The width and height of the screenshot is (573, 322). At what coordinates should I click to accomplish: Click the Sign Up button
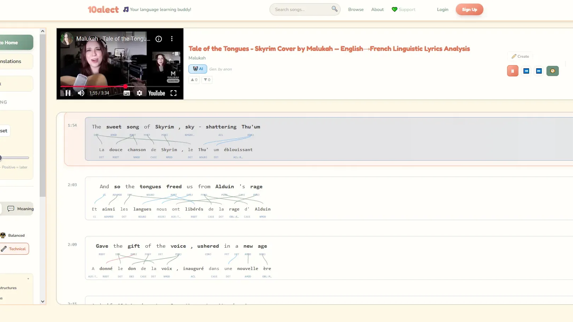pos(469,10)
